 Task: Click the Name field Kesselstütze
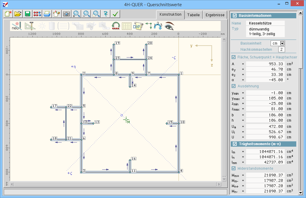266,23
